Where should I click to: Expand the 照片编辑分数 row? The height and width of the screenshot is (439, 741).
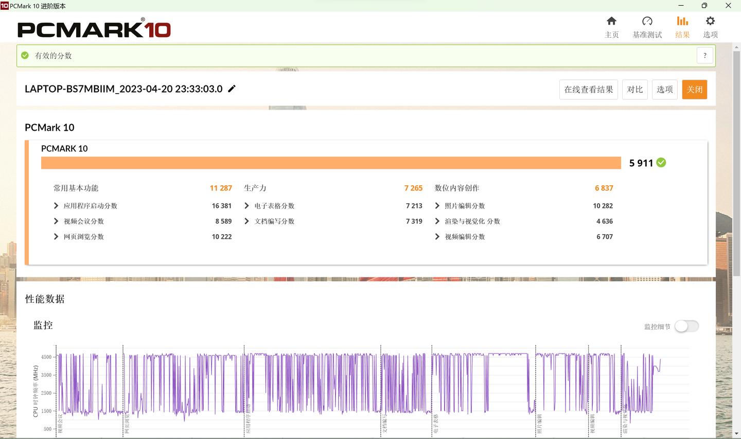[x=437, y=206]
